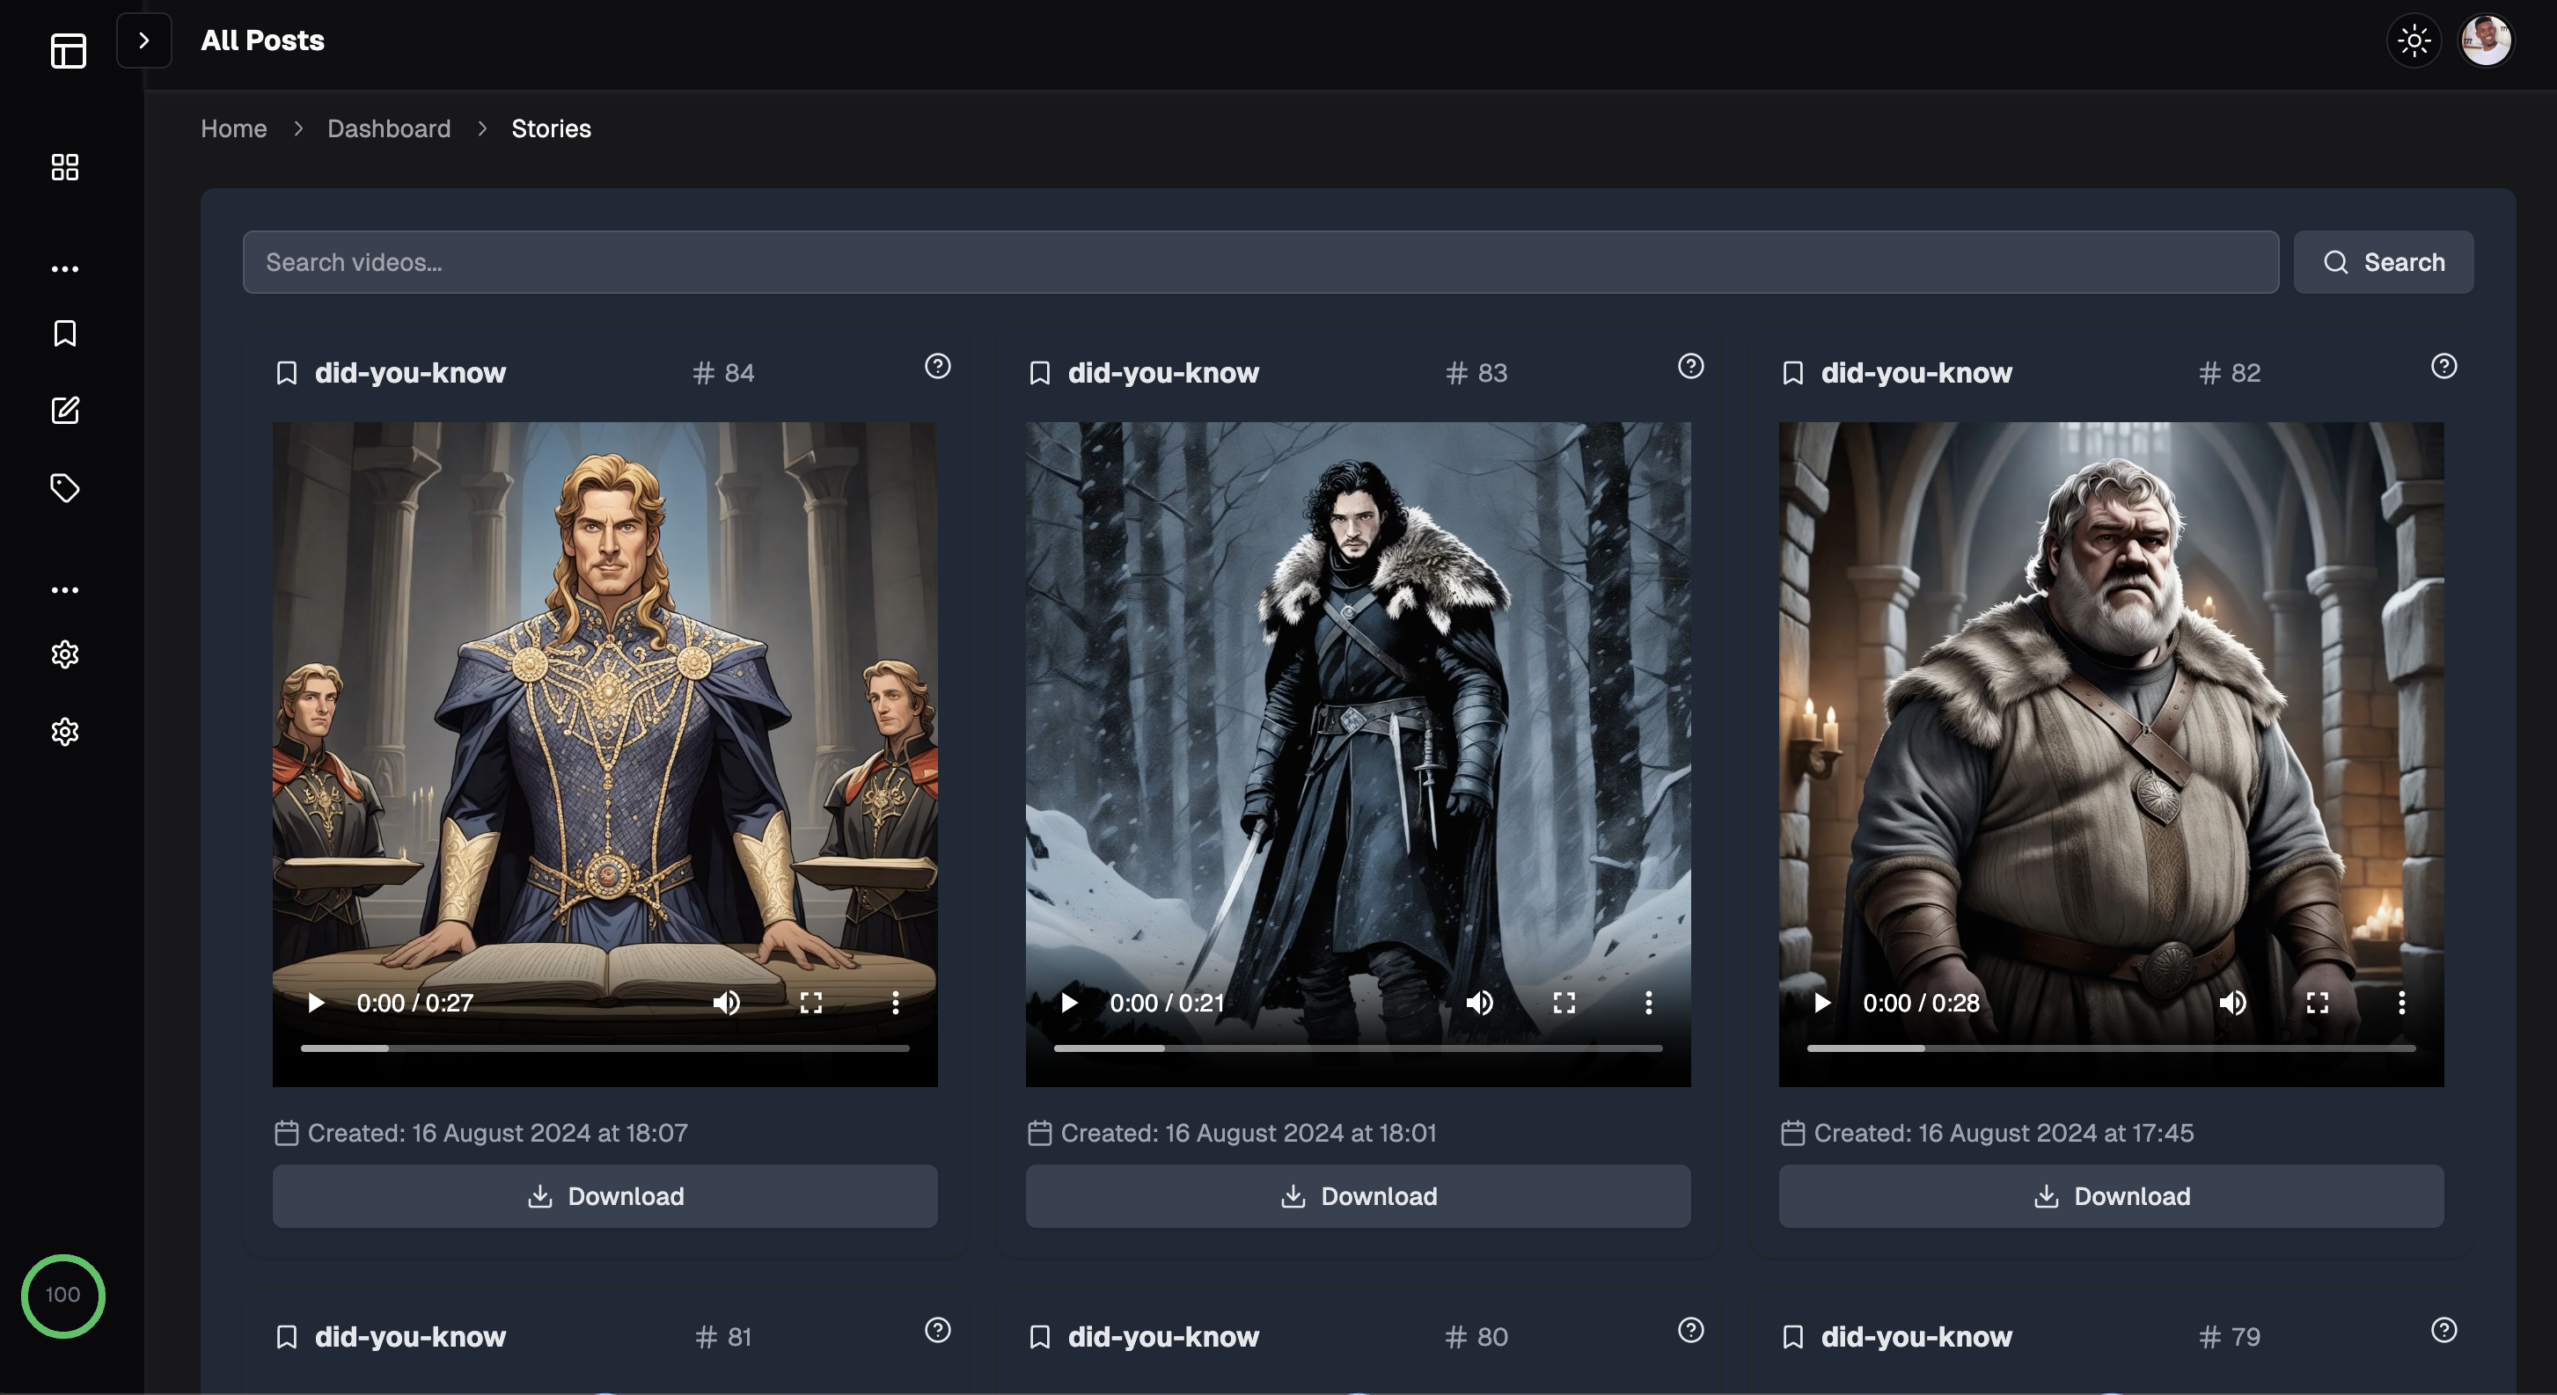Viewport: 2557px width, 1395px height.
Task: Mute the video in post #84
Action: pos(727,1003)
